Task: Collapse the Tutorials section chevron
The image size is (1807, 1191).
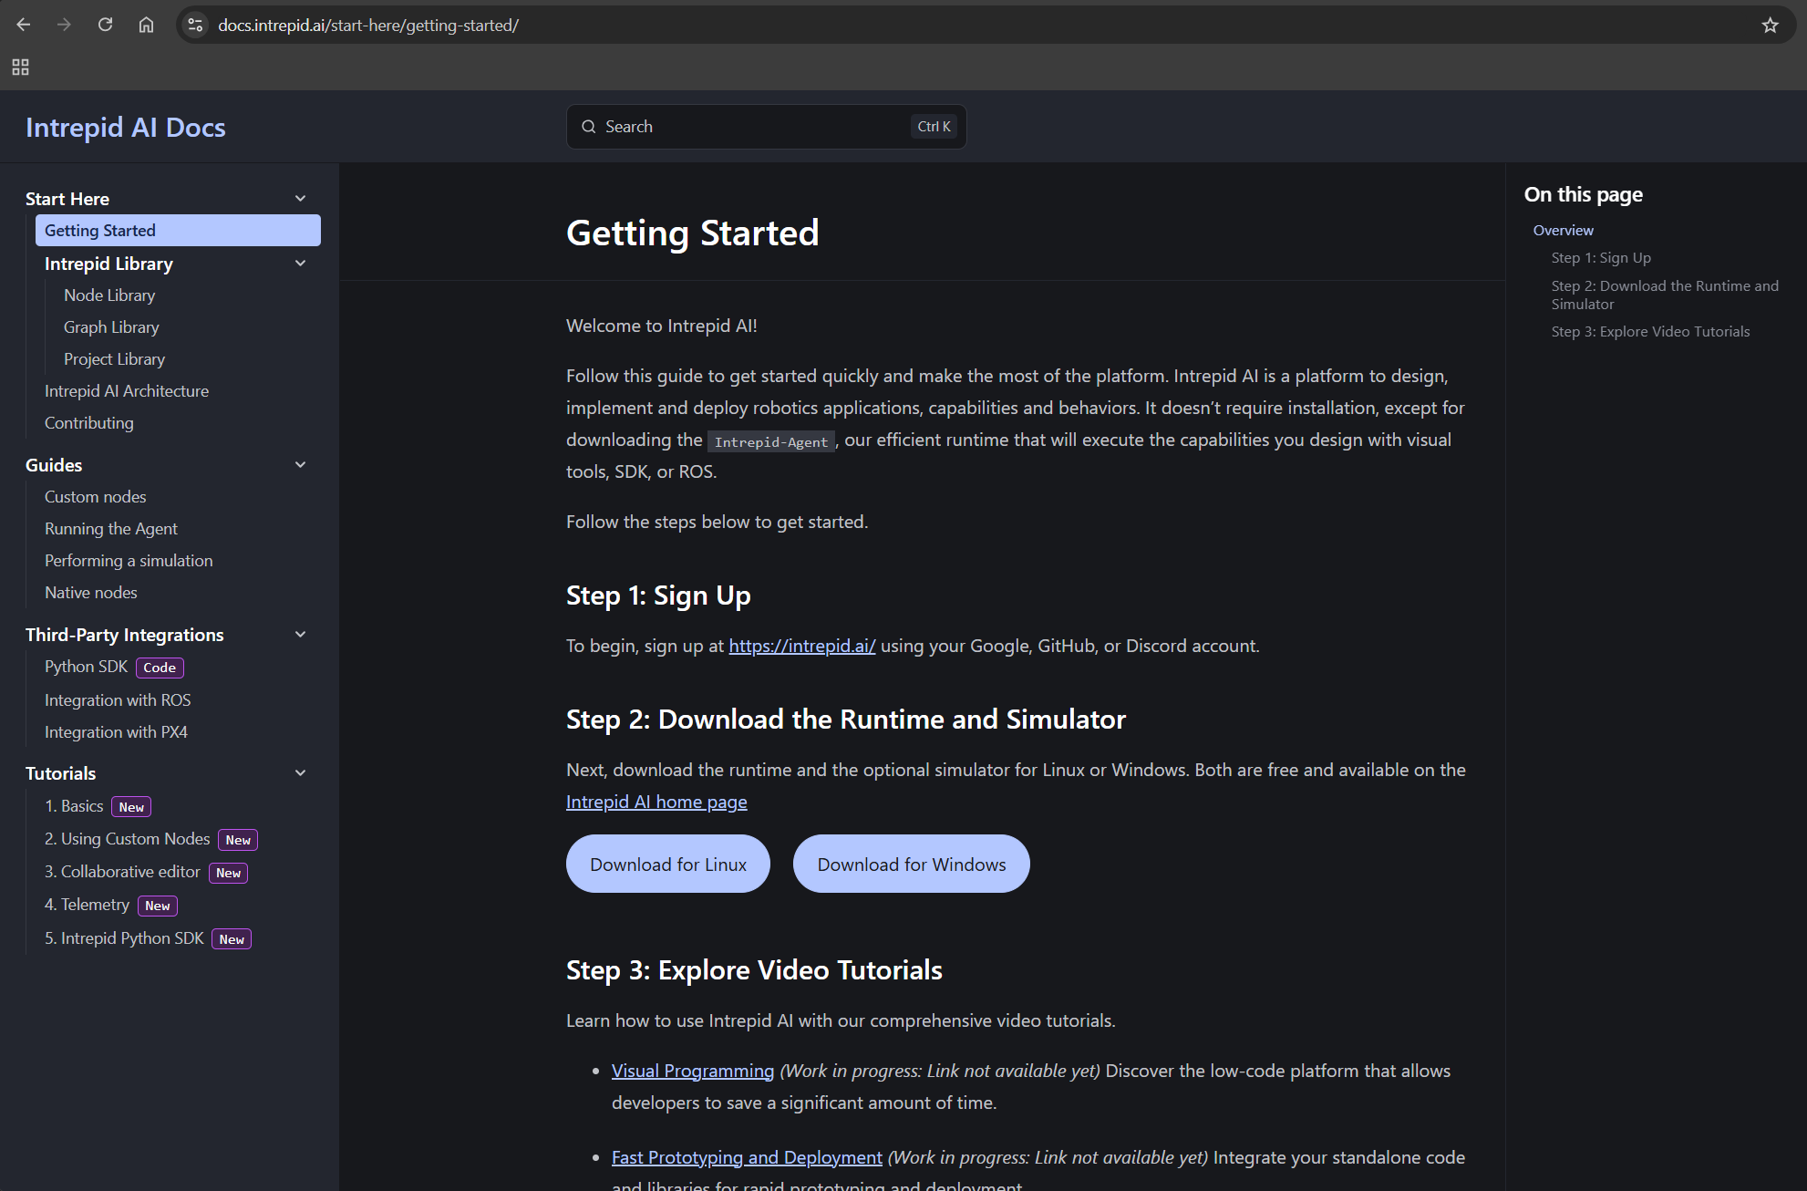Action: [300, 772]
